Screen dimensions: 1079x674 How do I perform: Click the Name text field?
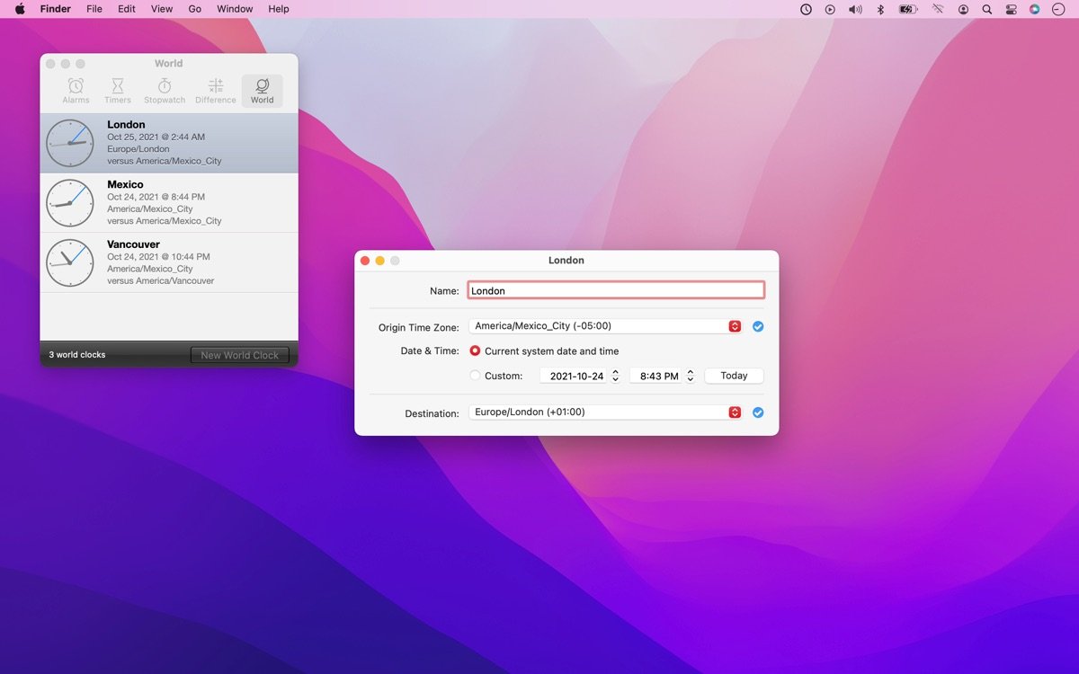(x=616, y=290)
